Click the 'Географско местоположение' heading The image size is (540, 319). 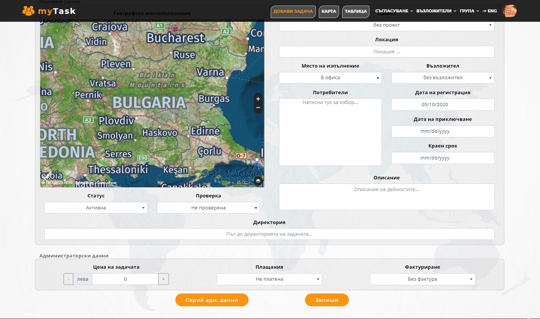[152, 13]
